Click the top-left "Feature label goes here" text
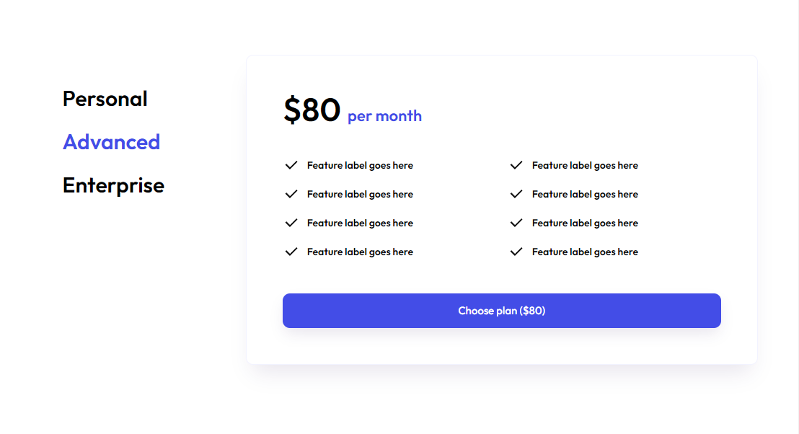799x434 pixels. pos(360,166)
